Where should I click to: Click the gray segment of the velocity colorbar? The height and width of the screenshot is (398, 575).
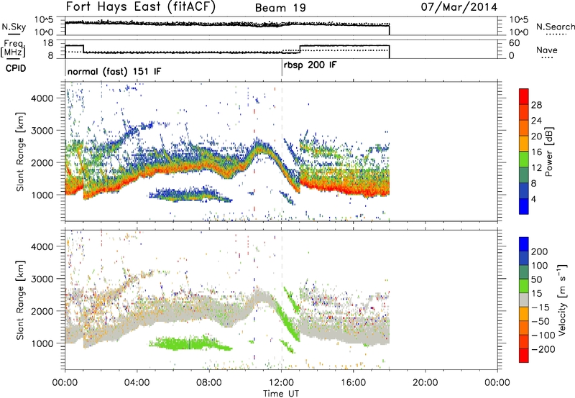point(524,300)
